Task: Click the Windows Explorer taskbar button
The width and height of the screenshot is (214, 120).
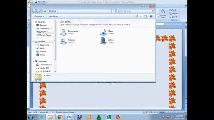Action: [x=50, y=117]
